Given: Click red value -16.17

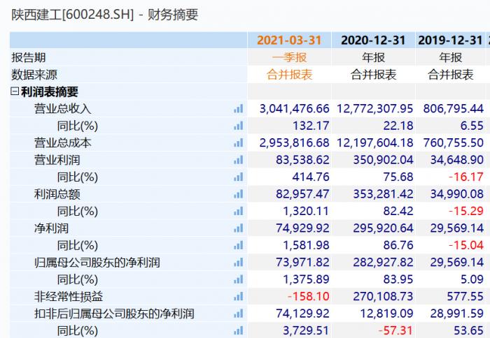Looking at the screenshot, I should pyautogui.click(x=466, y=177).
